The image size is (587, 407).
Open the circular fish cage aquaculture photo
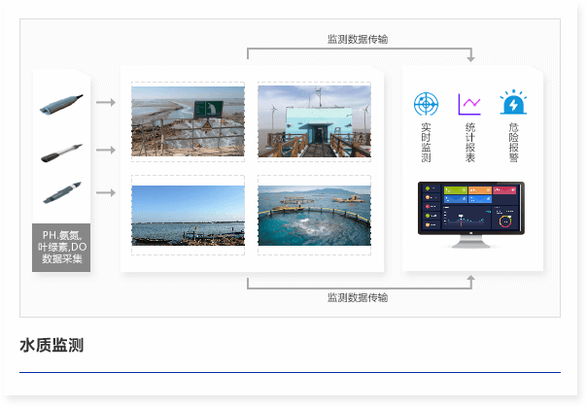coord(314,215)
